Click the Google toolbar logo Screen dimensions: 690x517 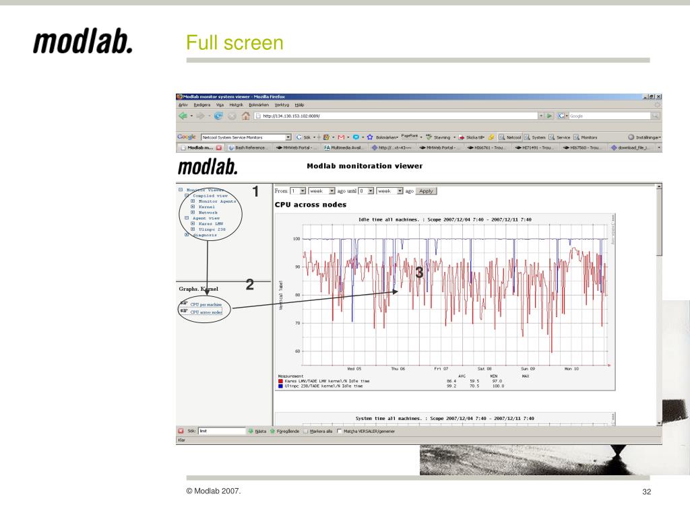point(187,137)
